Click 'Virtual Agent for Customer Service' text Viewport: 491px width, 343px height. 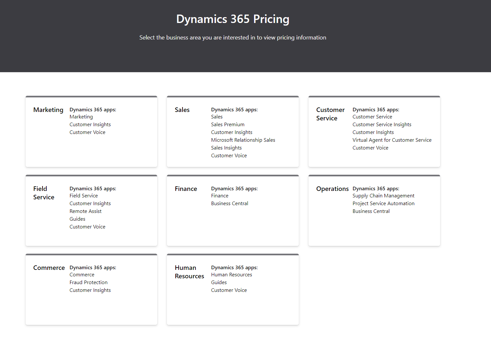[392, 140]
